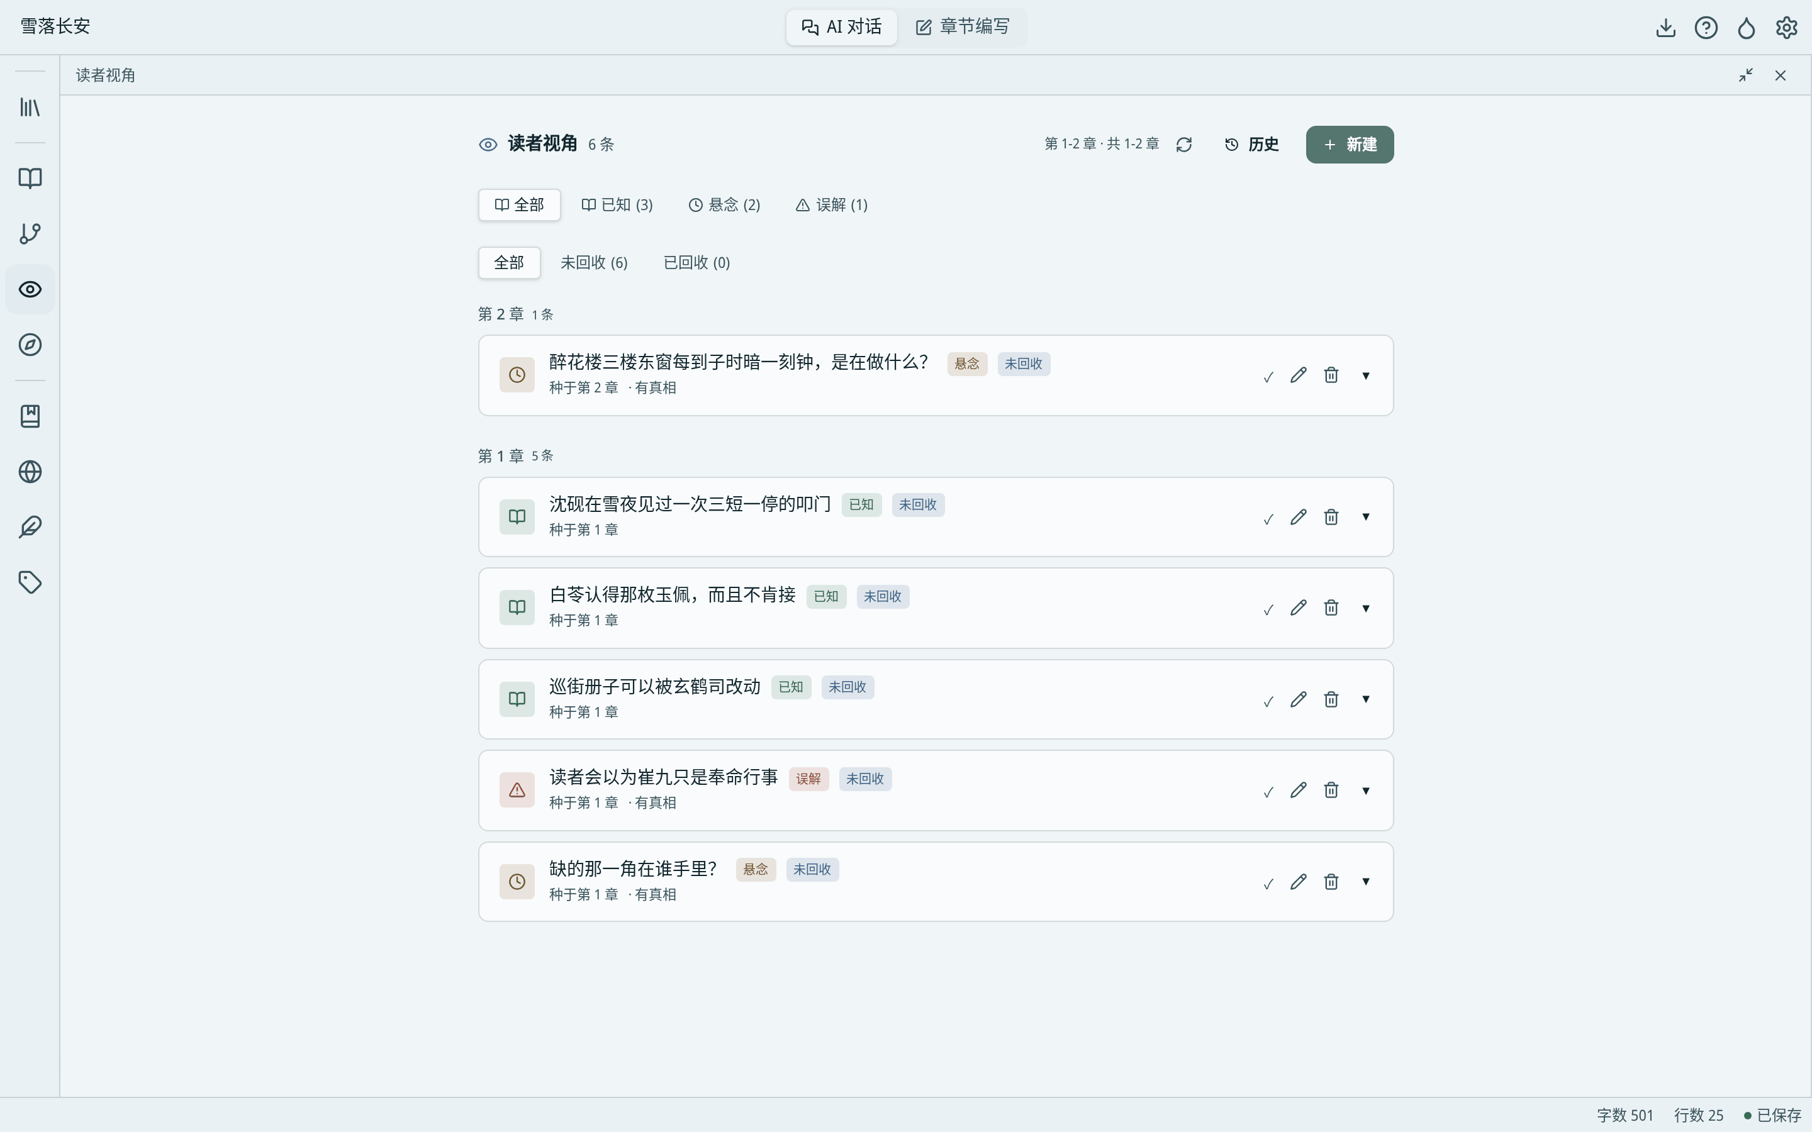Select the 全部 recovery status filter
Screen dimensions: 1812x1132
point(509,263)
